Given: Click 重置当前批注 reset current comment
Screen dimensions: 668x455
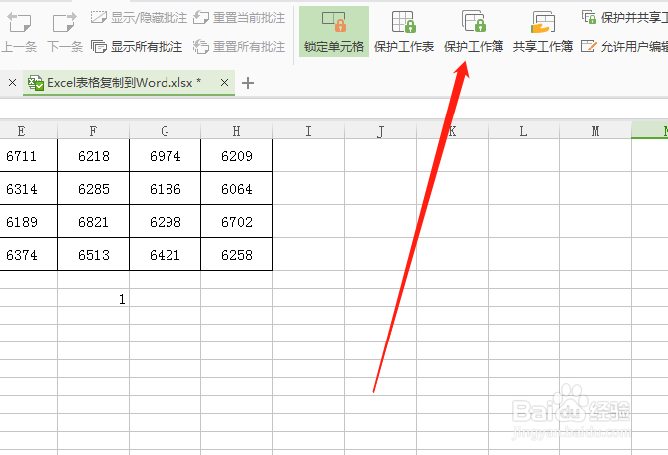Looking at the screenshot, I should [239, 18].
